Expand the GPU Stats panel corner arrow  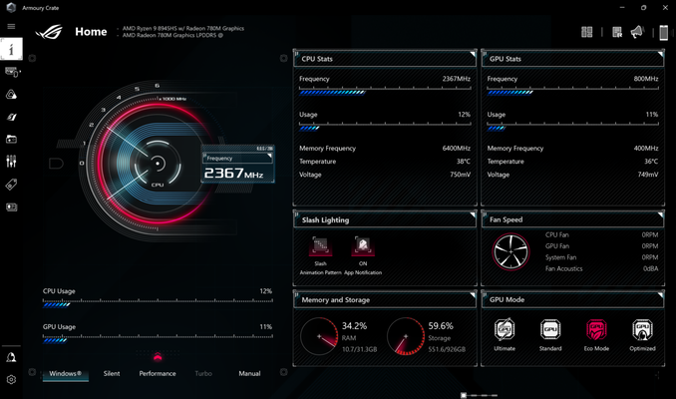point(660,54)
